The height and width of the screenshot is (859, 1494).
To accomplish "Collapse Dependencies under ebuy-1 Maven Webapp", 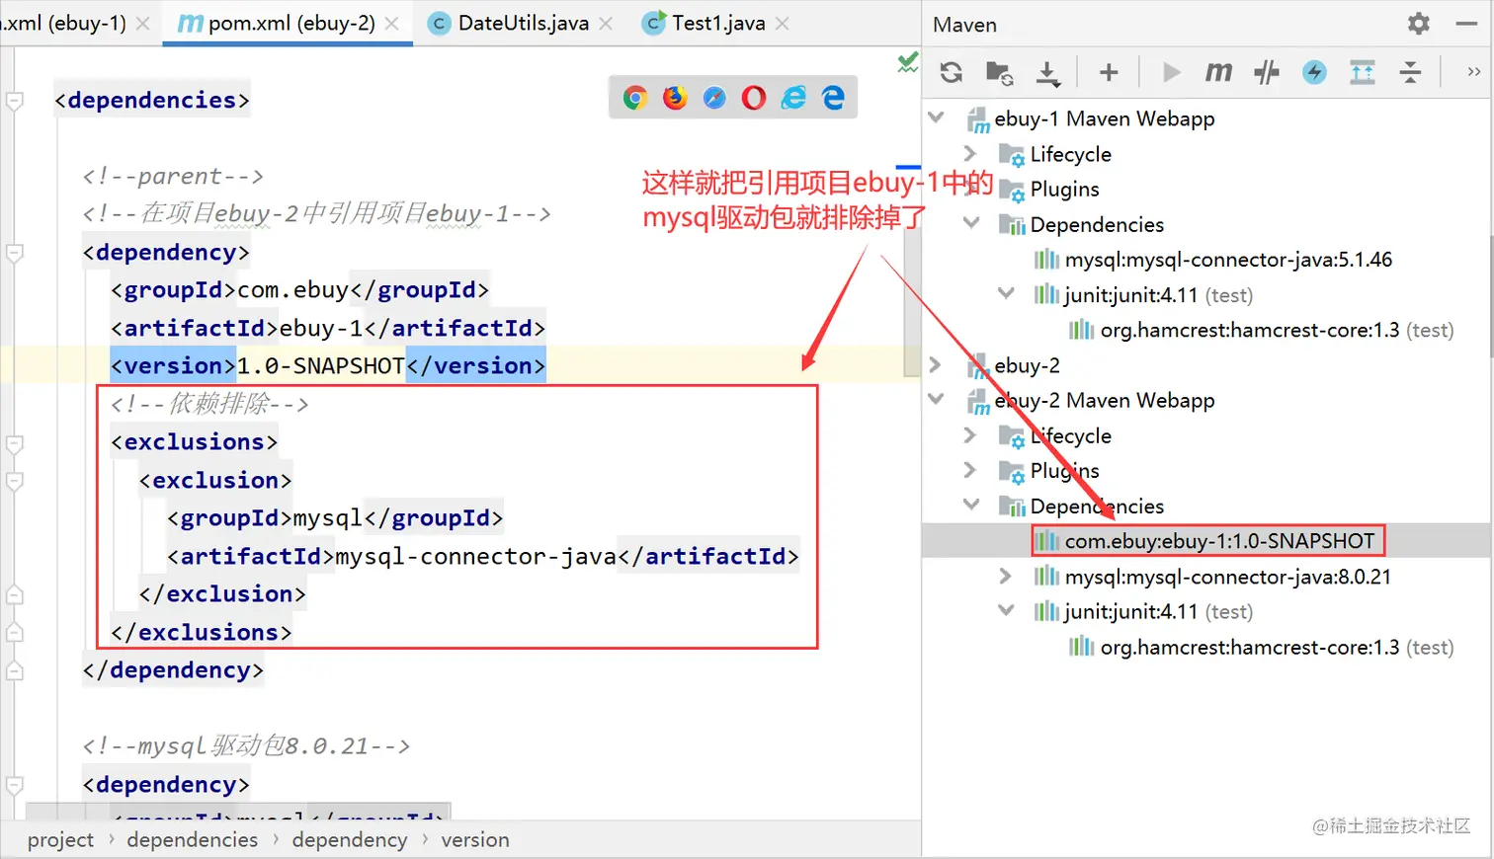I will (972, 223).
